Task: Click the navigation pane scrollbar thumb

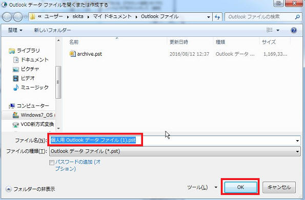Action: coord(58,82)
